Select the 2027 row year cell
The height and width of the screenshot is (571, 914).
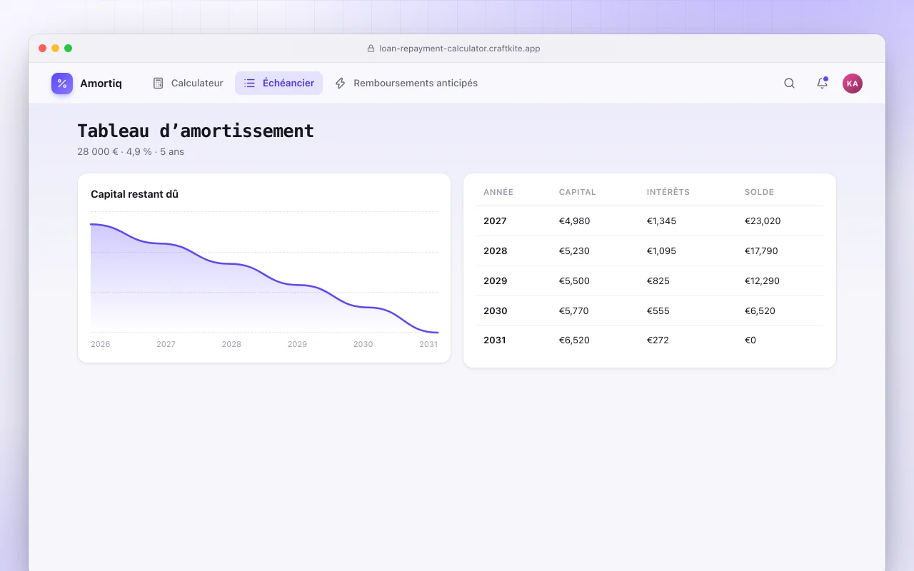[x=495, y=221]
